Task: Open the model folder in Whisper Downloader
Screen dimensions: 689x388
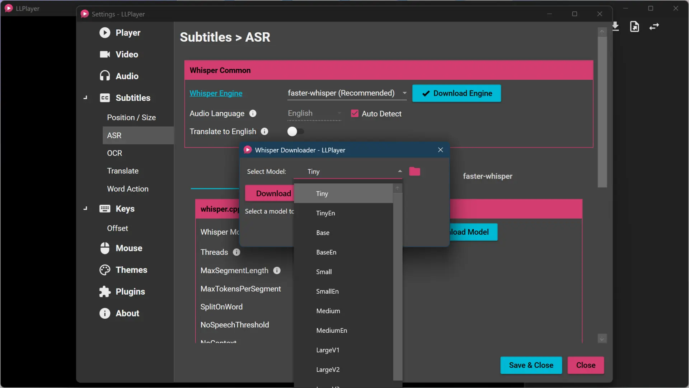Action: pyautogui.click(x=414, y=172)
